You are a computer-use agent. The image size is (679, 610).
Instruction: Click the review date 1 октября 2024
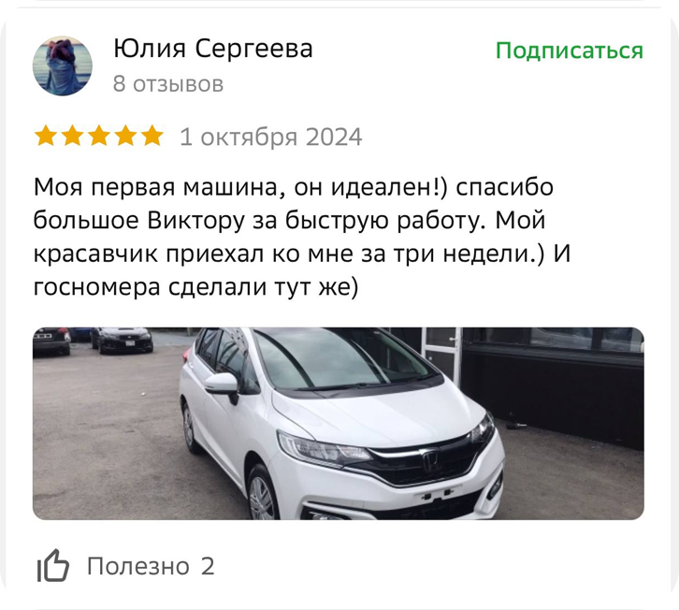point(270,137)
